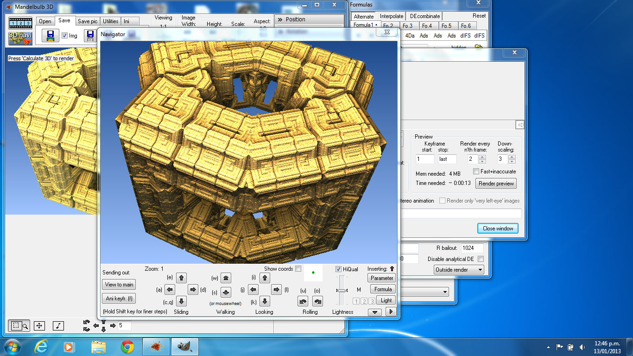
Task: Select the four-way move tool in main window
Action: click(39, 326)
